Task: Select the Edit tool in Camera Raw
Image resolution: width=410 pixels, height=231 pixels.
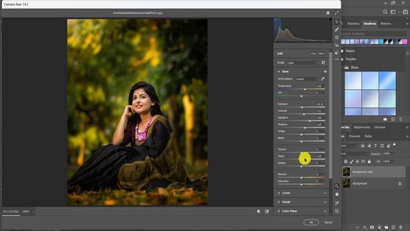Action: point(336,22)
